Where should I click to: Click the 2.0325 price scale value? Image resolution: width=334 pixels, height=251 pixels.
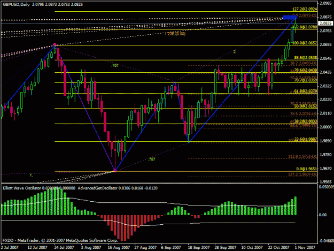(x=326, y=86)
